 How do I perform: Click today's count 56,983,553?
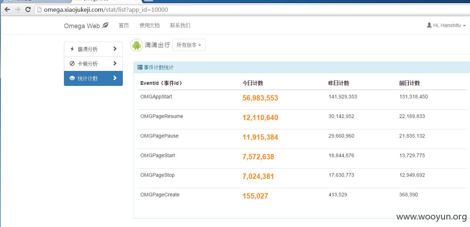coord(260,98)
